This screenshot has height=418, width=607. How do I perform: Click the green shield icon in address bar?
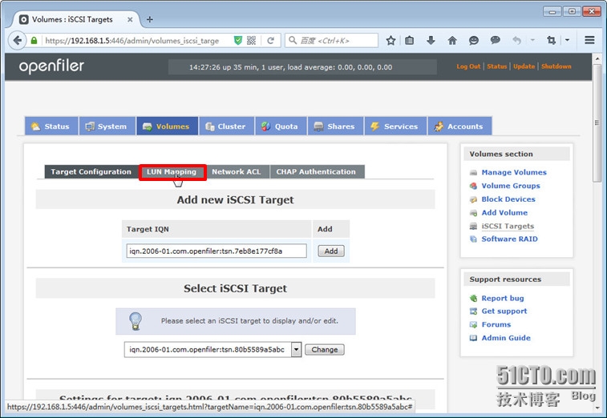coord(238,41)
